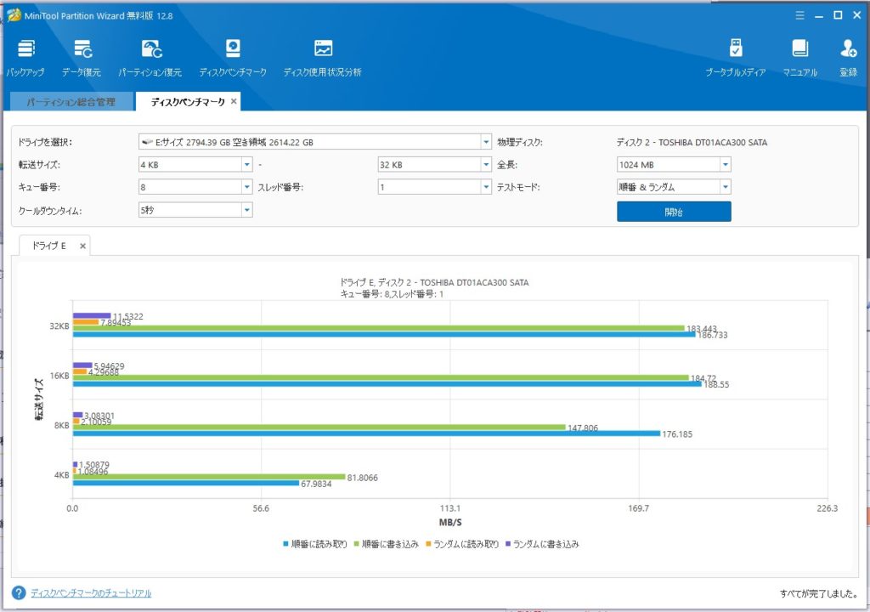Switch to パーティション総合管理 tab
870x612 pixels.
point(71,102)
